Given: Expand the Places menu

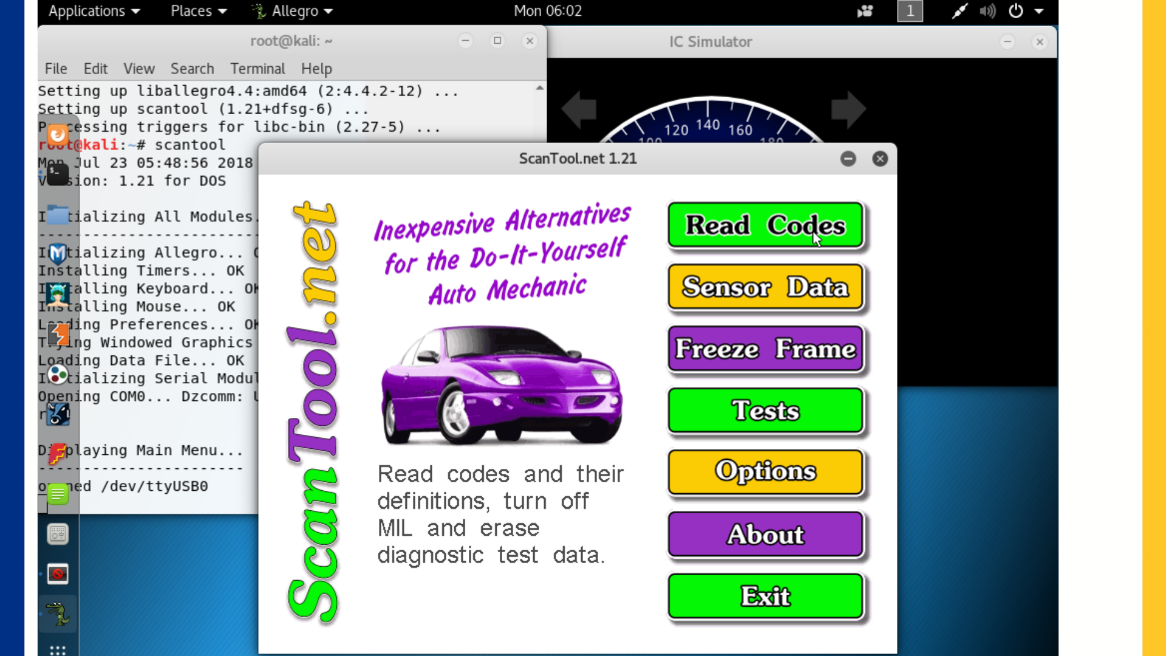Looking at the screenshot, I should coord(199,11).
